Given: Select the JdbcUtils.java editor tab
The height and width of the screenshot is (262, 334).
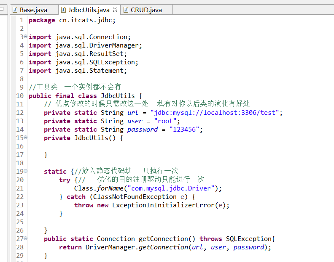Looking at the screenshot, I should [x=89, y=10].
